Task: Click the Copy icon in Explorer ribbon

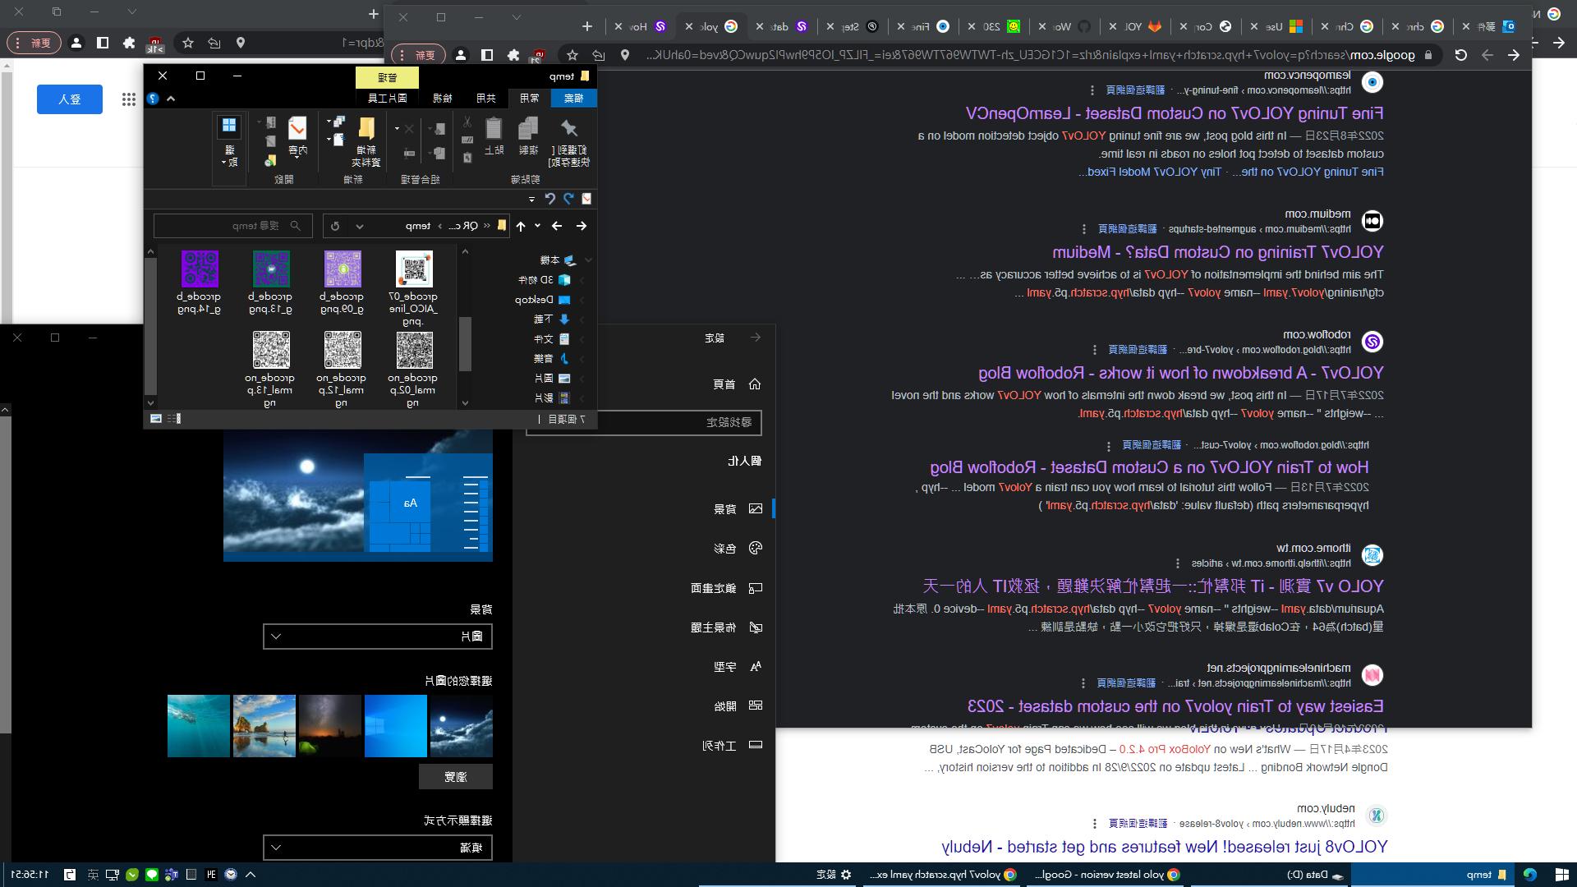Action: pos(528,136)
